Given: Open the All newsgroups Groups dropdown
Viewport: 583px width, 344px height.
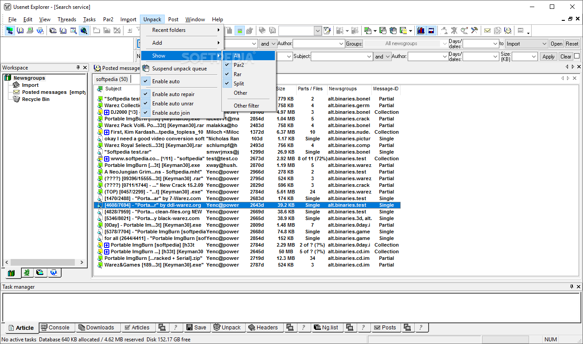Looking at the screenshot, I should click(444, 43).
